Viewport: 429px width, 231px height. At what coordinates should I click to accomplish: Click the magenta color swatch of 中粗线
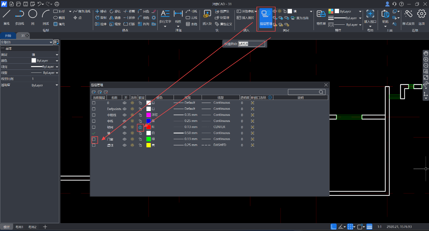(149, 115)
